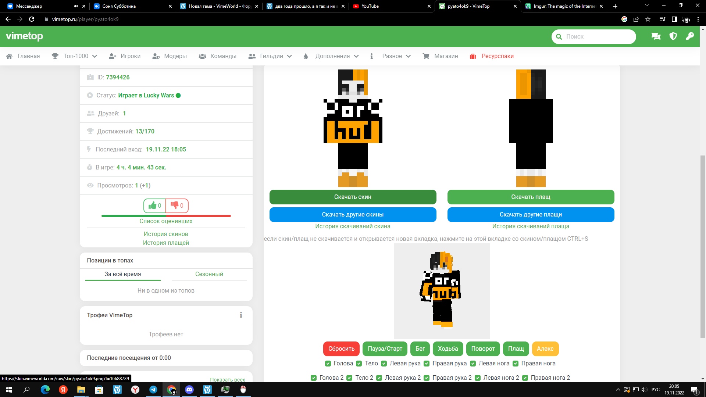
Task: Click the thumbs down dislike icon
Action: 175,205
